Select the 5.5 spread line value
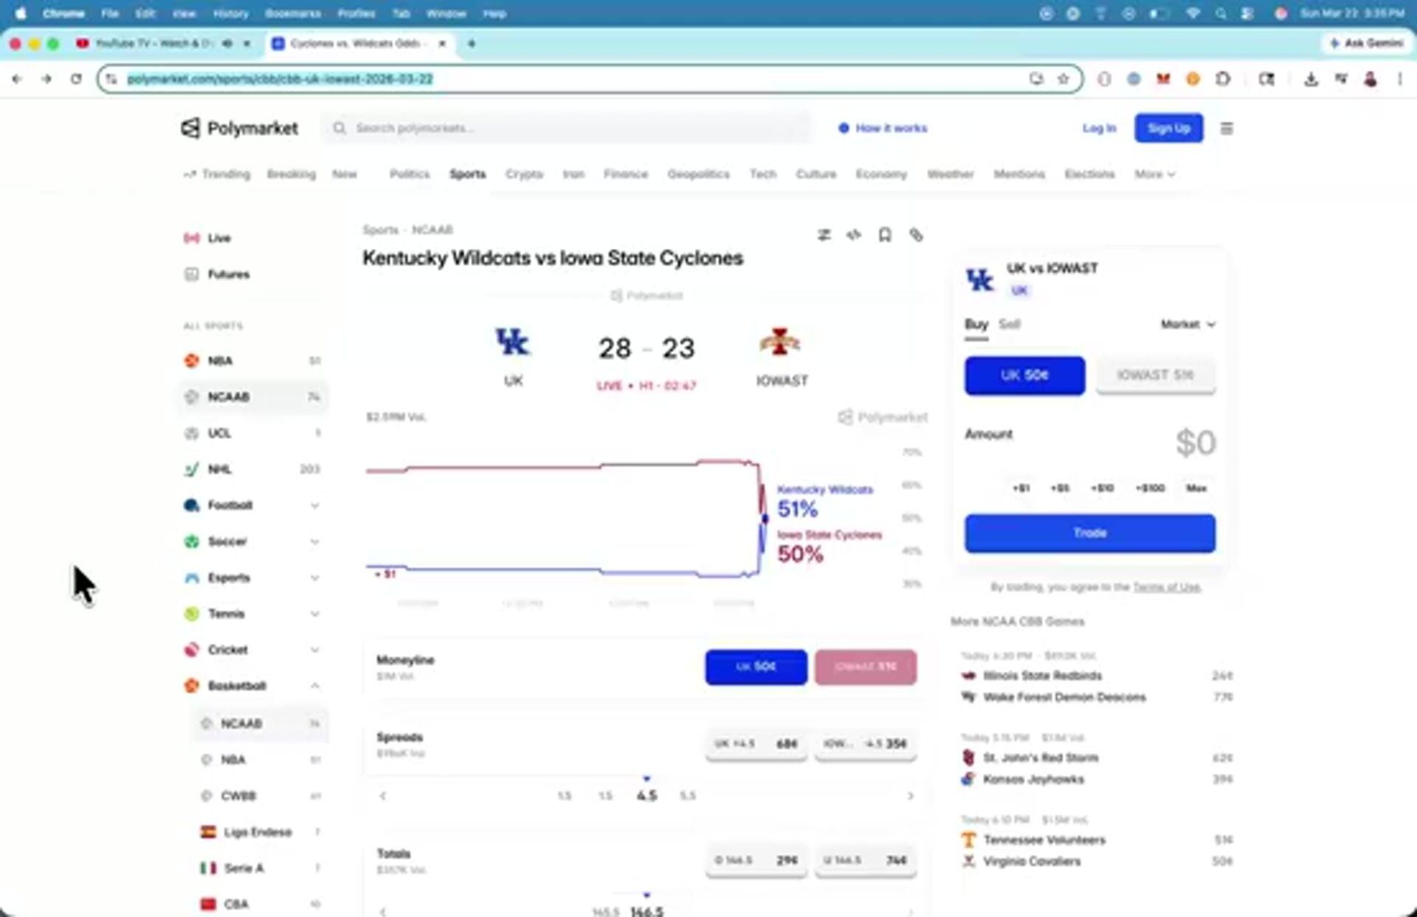Viewport: 1417px width, 917px height. [687, 796]
